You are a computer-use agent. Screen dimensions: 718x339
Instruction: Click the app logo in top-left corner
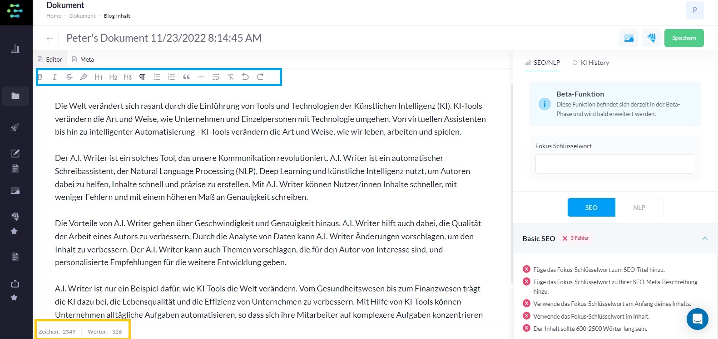[15, 10]
